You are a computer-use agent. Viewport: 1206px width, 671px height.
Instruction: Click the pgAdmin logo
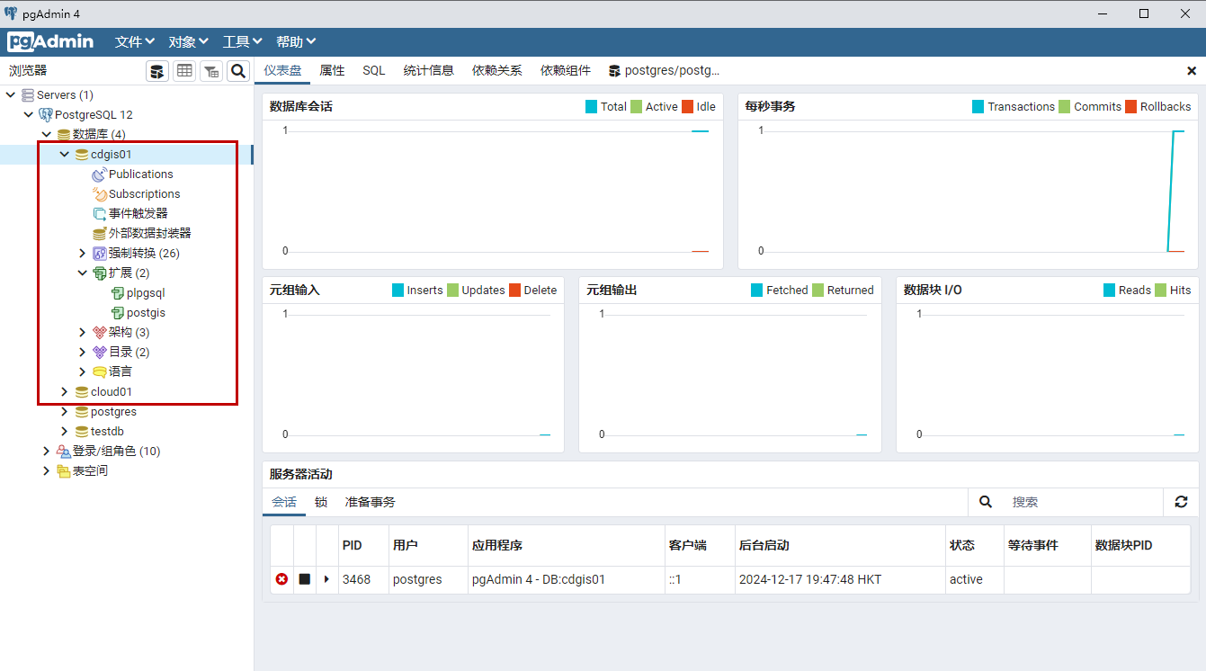click(x=50, y=41)
